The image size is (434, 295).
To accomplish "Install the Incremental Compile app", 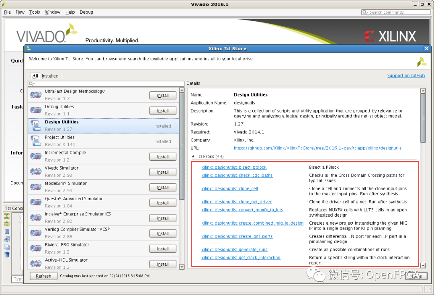I will (x=163, y=157).
